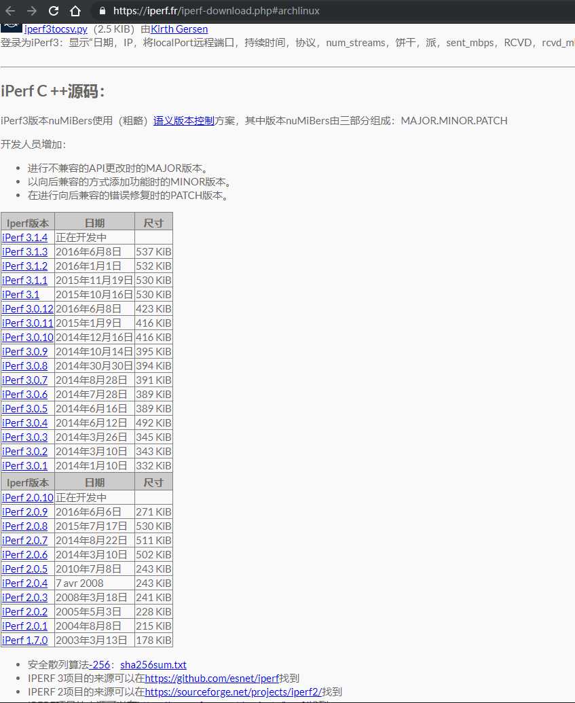Viewport: 575px width, 703px height.
Task: Download iPerf 2.0.10 source
Action: pyautogui.click(x=27, y=498)
